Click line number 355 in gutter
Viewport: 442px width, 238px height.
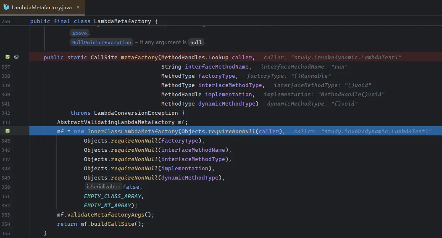(5, 233)
